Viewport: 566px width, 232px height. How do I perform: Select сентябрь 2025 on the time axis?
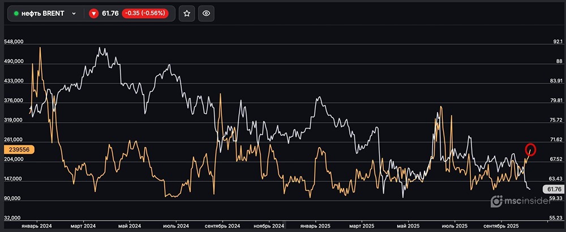pyautogui.click(x=503, y=226)
